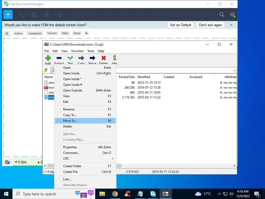Viewport: 265px width, 199px height.
Task: Choose Properties from the context menu
Action: coord(85,147)
